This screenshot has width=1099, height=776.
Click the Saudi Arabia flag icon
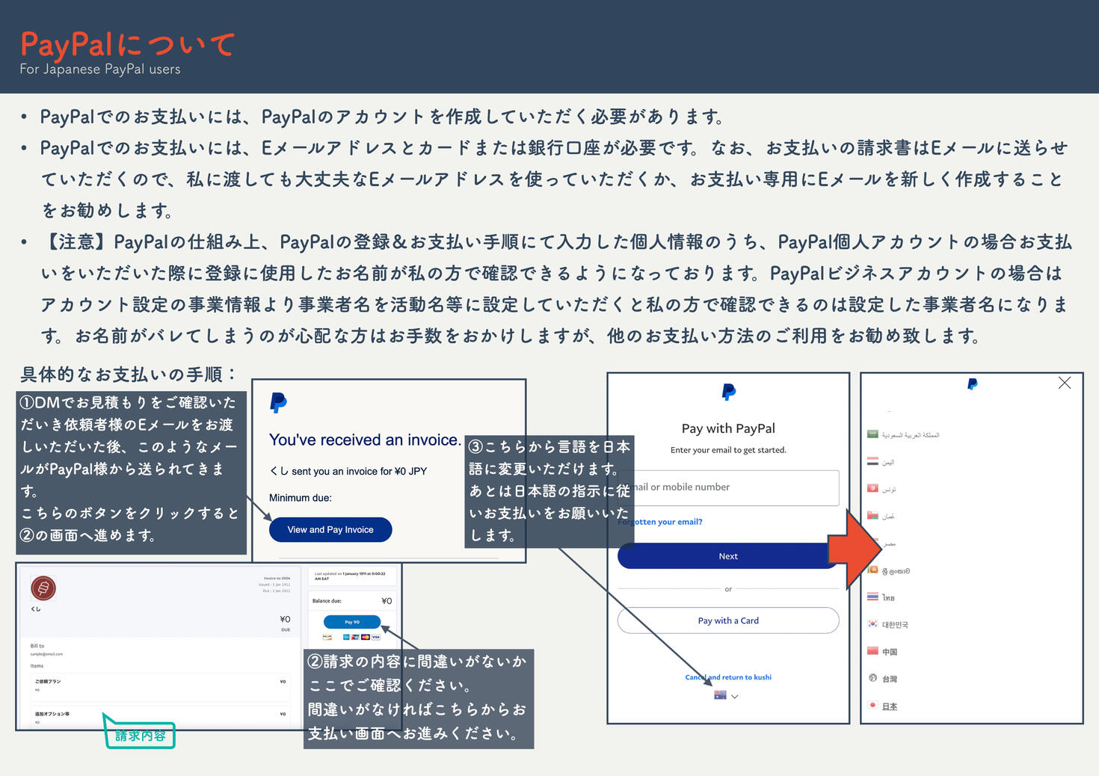(872, 434)
